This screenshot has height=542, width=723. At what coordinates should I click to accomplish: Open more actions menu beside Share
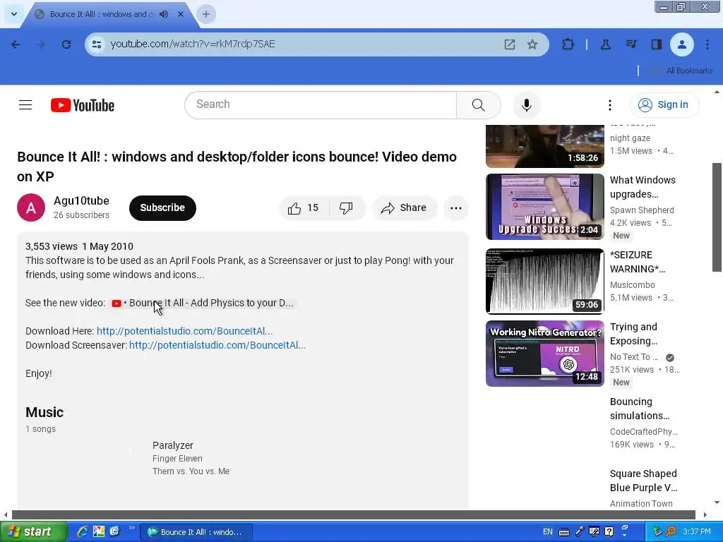455,208
